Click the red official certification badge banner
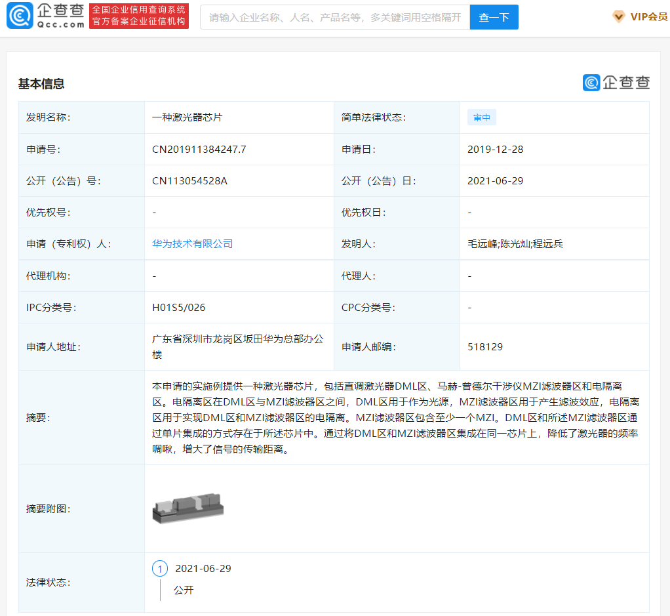The width and height of the screenshot is (670, 616). click(139, 15)
